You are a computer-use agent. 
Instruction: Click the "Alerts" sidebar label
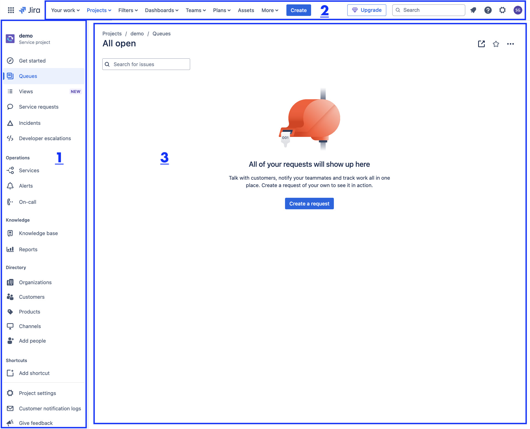pos(26,186)
